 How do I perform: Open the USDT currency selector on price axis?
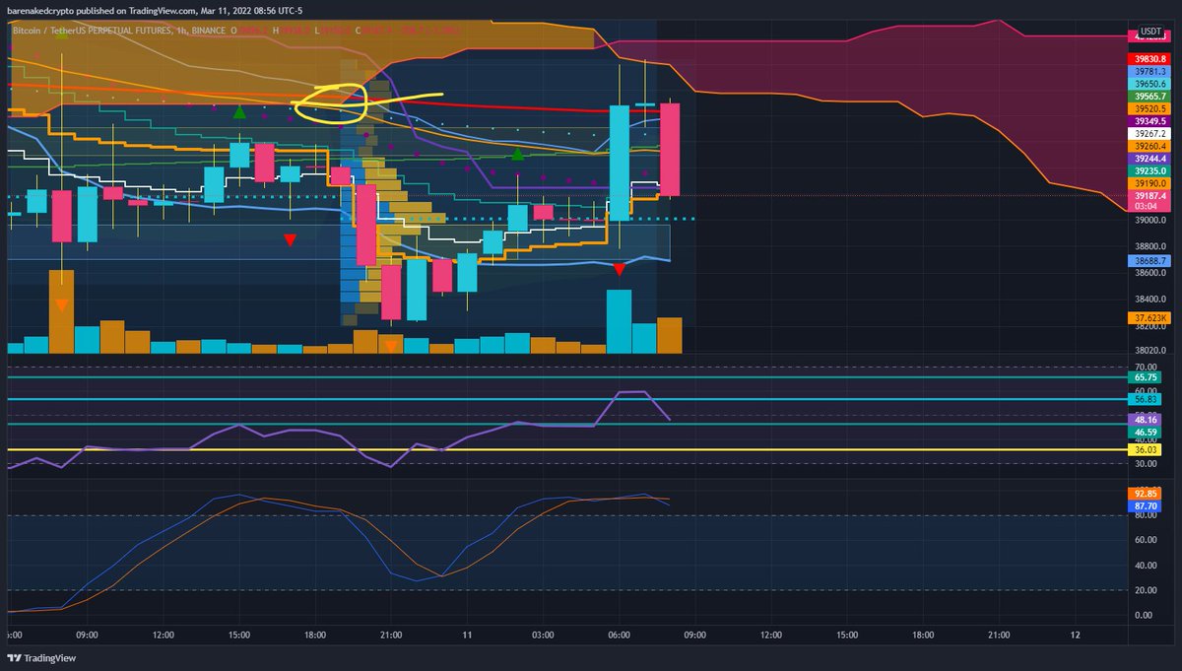pyautogui.click(x=1149, y=30)
